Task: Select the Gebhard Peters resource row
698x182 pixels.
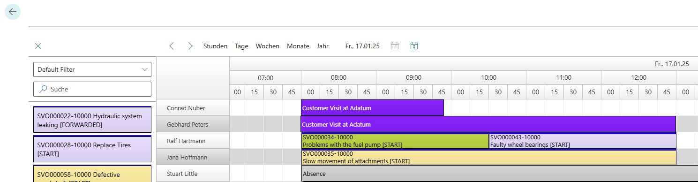Action: point(193,124)
